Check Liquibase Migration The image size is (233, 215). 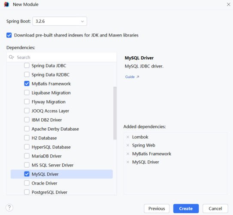click(27, 93)
